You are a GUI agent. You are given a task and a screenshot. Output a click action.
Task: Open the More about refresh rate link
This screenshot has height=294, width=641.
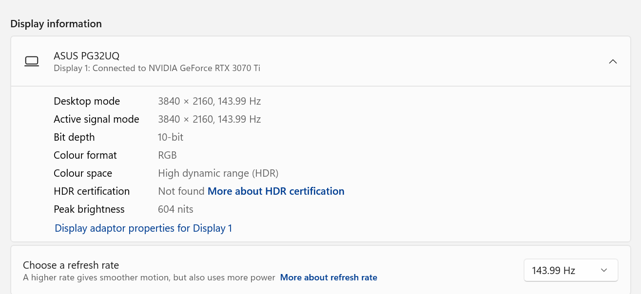[x=329, y=277]
